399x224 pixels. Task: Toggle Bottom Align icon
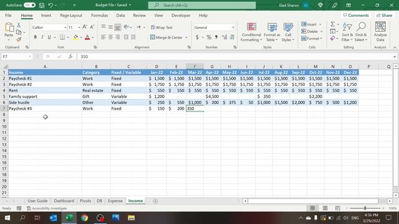(118, 27)
